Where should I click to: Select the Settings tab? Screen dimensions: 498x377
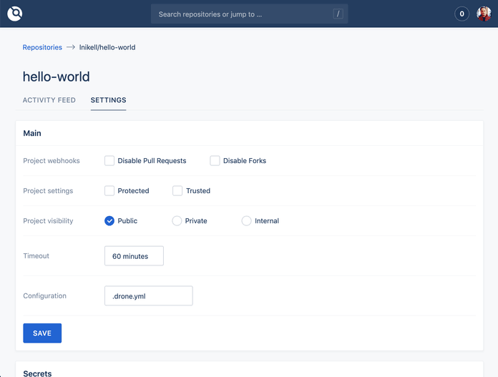click(108, 100)
